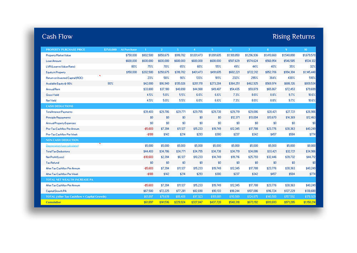Click the year 1 Pre-Tax Cashflow Per Week -$108
The image size is (357, 253).
pyautogui.click(x=149, y=134)
